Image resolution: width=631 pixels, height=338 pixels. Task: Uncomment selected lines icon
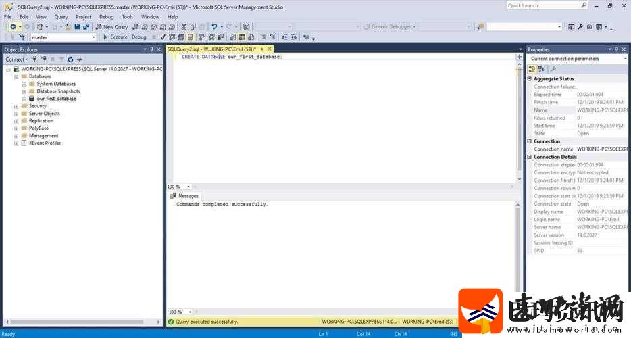click(x=272, y=37)
